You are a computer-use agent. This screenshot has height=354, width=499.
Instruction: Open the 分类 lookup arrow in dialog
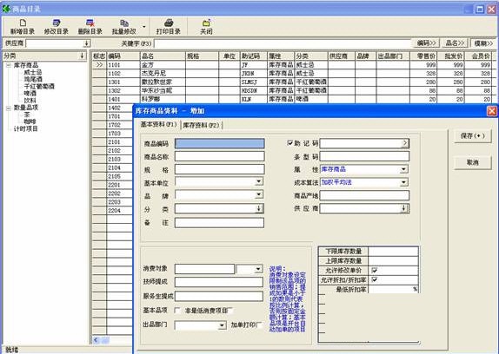coord(259,208)
